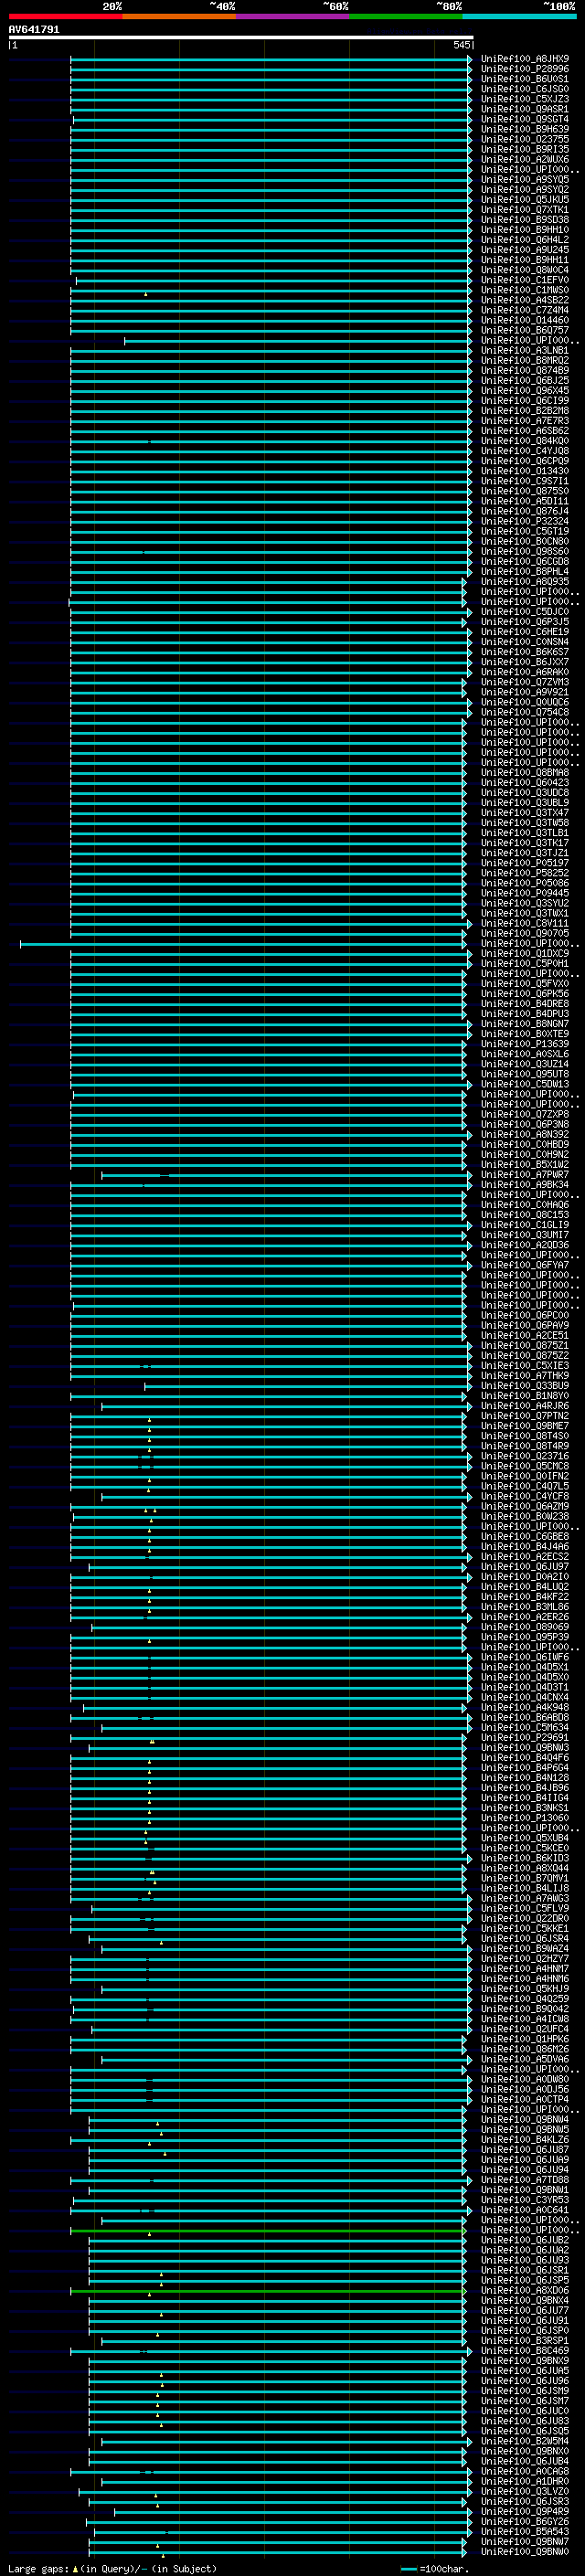Select the UniRef100_A3LNB1 label
The image size is (585, 2576).
click(x=524, y=351)
